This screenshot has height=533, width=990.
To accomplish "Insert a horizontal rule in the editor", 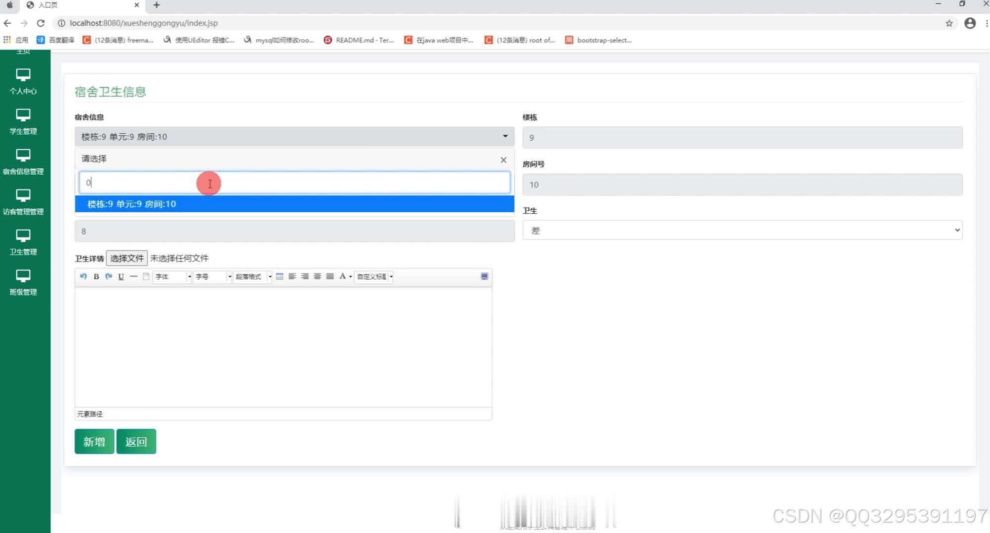I will point(133,276).
